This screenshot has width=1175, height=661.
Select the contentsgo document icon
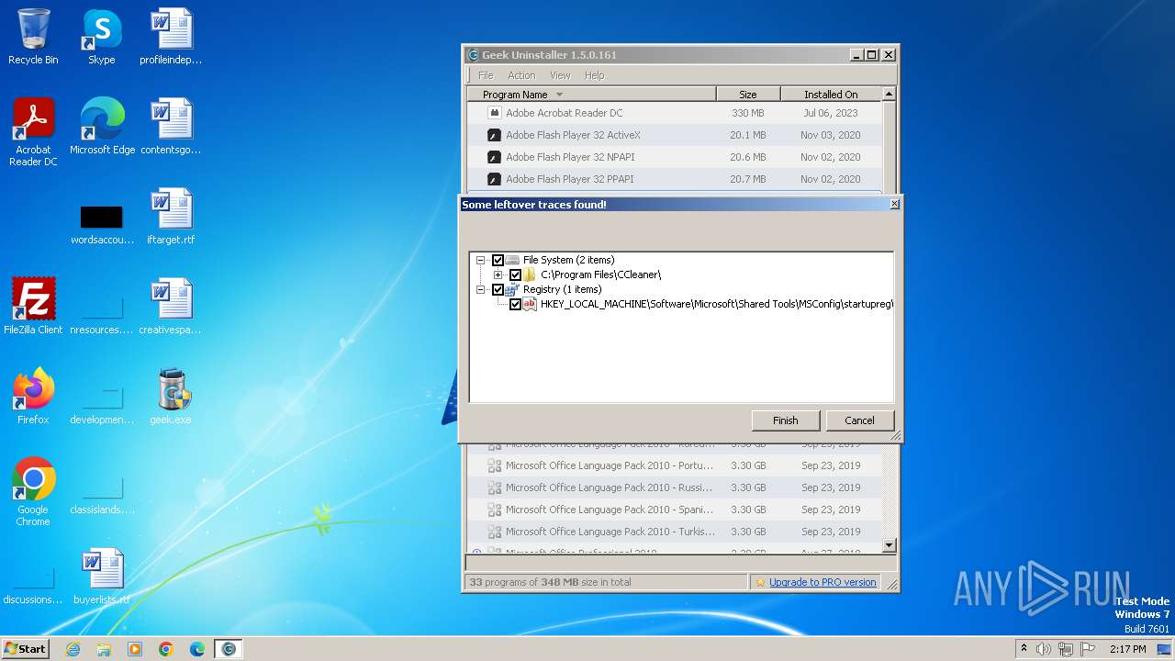[x=171, y=126]
